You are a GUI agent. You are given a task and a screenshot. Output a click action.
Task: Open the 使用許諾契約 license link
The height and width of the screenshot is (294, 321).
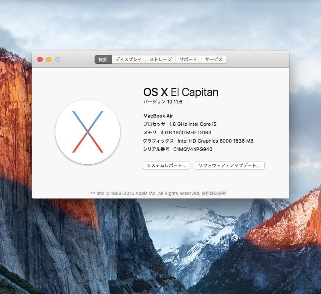[214, 193]
